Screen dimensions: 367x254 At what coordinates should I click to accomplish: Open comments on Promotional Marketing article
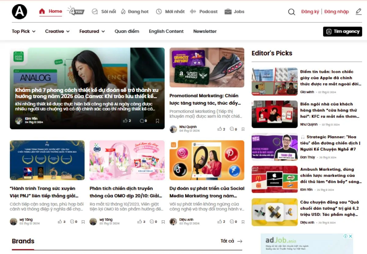click(232, 129)
